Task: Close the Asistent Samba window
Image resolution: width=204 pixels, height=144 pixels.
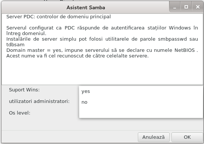Action: point(198,7)
